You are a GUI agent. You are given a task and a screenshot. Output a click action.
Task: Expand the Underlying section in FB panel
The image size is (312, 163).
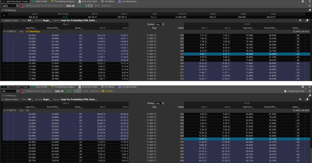[x=3, y=95]
